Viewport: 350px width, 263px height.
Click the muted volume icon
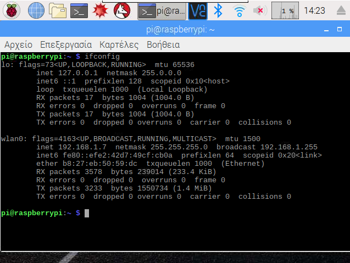(x=260, y=10)
